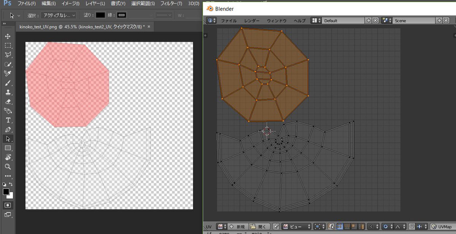Screen dimensions: 456x234
Task: Open the stroke line style dropdown
Action: click(165, 16)
